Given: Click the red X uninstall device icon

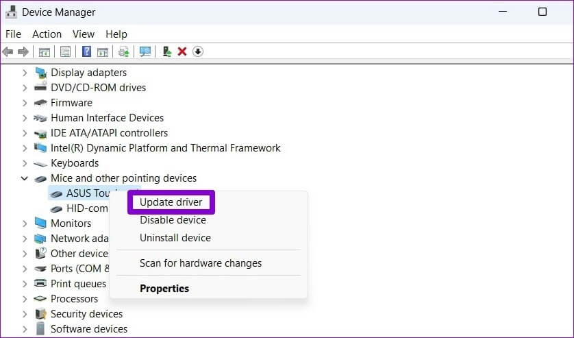Looking at the screenshot, I should (182, 51).
